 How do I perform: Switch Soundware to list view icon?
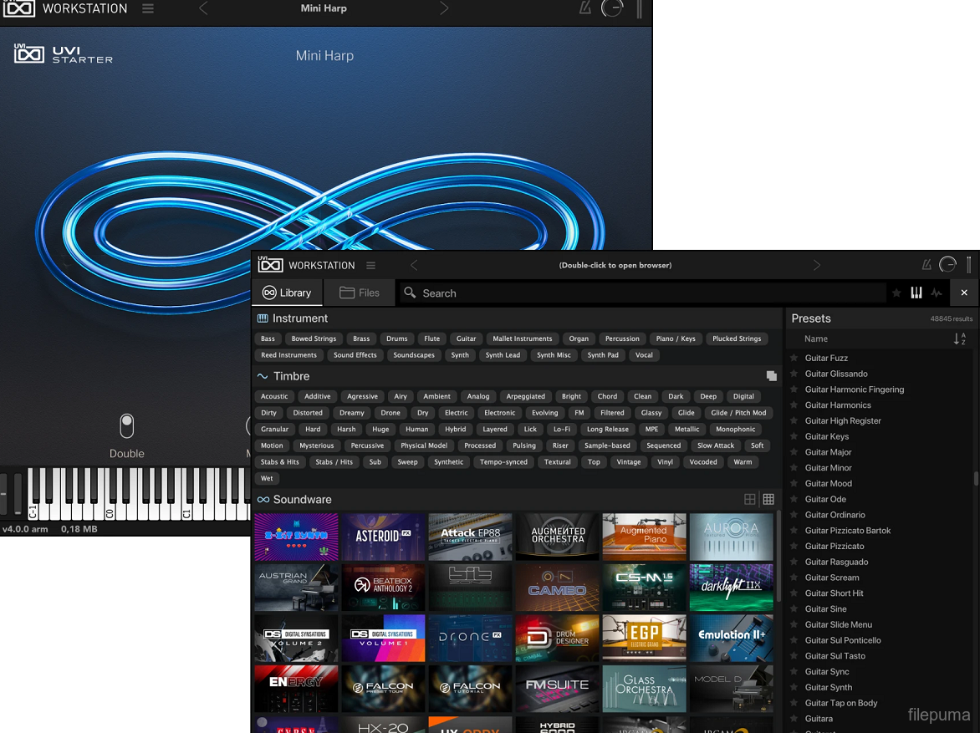[x=750, y=500]
